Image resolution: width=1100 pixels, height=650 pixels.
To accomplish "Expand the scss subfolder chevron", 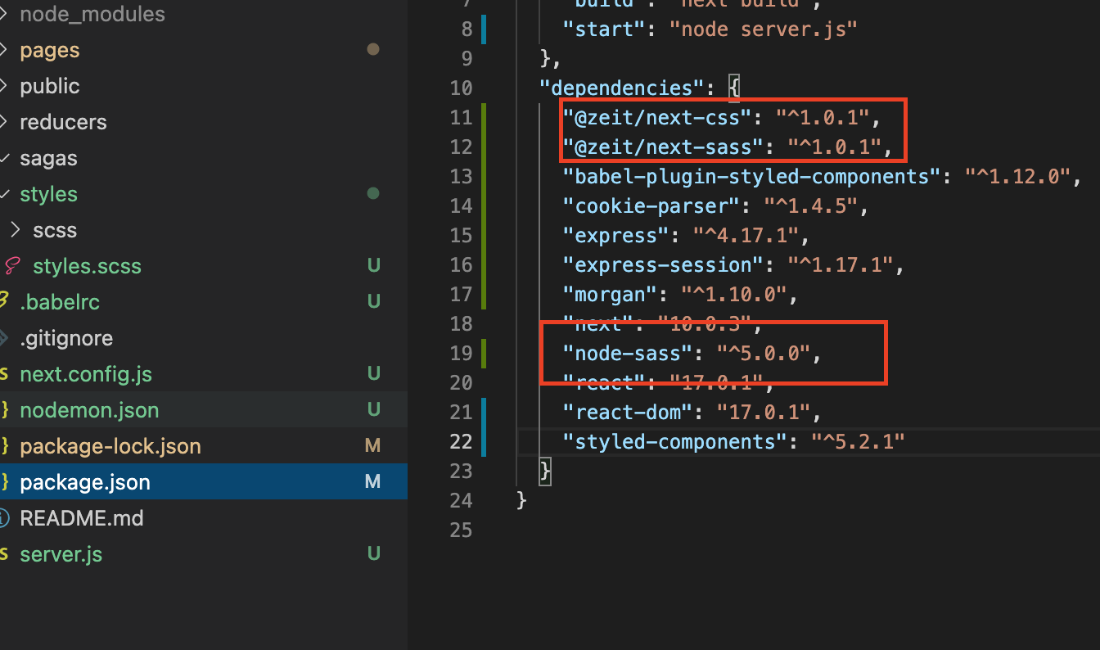I will [16, 230].
